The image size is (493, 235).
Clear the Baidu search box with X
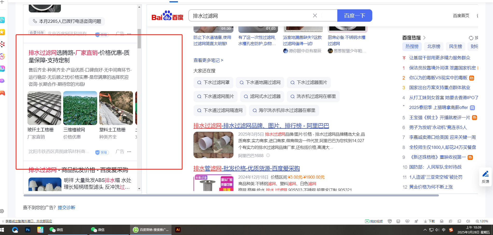[315, 16]
